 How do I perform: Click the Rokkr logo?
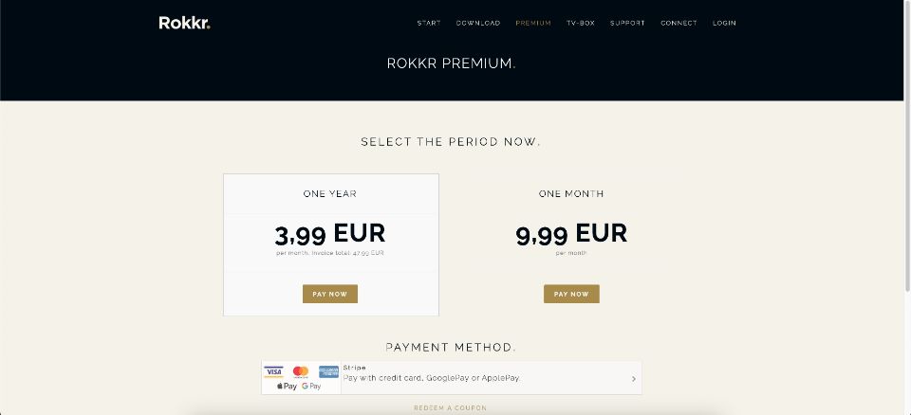tap(184, 23)
